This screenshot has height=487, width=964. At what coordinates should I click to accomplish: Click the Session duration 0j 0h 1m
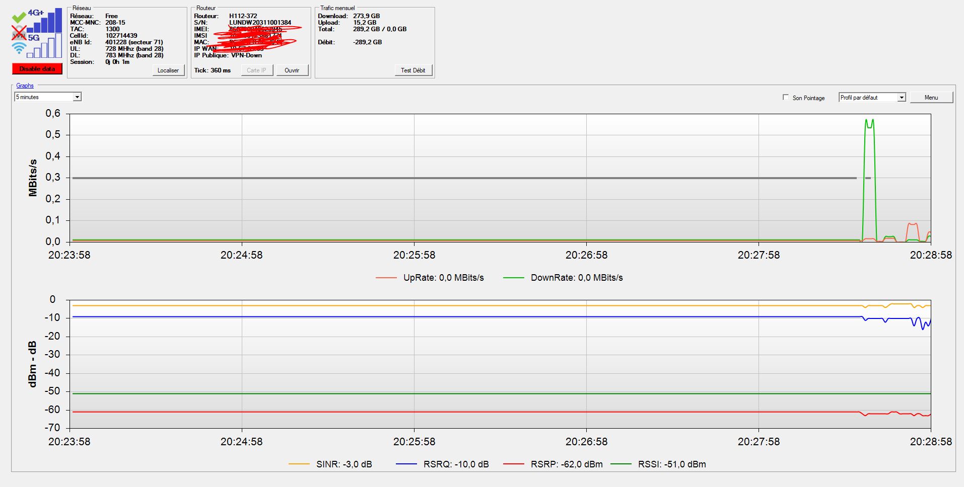coord(117,62)
